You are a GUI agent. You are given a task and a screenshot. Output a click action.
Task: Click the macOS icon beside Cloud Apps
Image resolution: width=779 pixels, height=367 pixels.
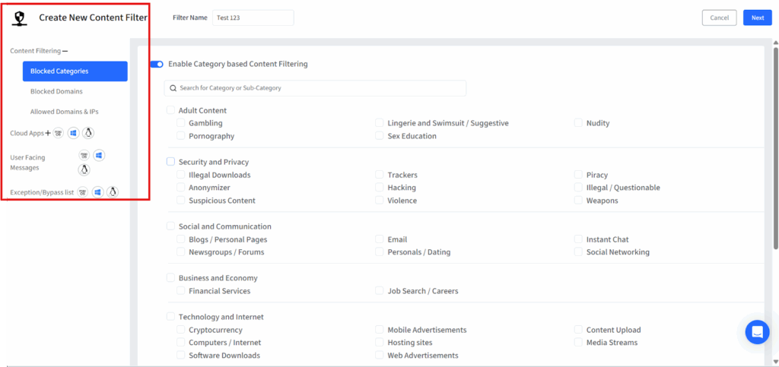(x=59, y=133)
